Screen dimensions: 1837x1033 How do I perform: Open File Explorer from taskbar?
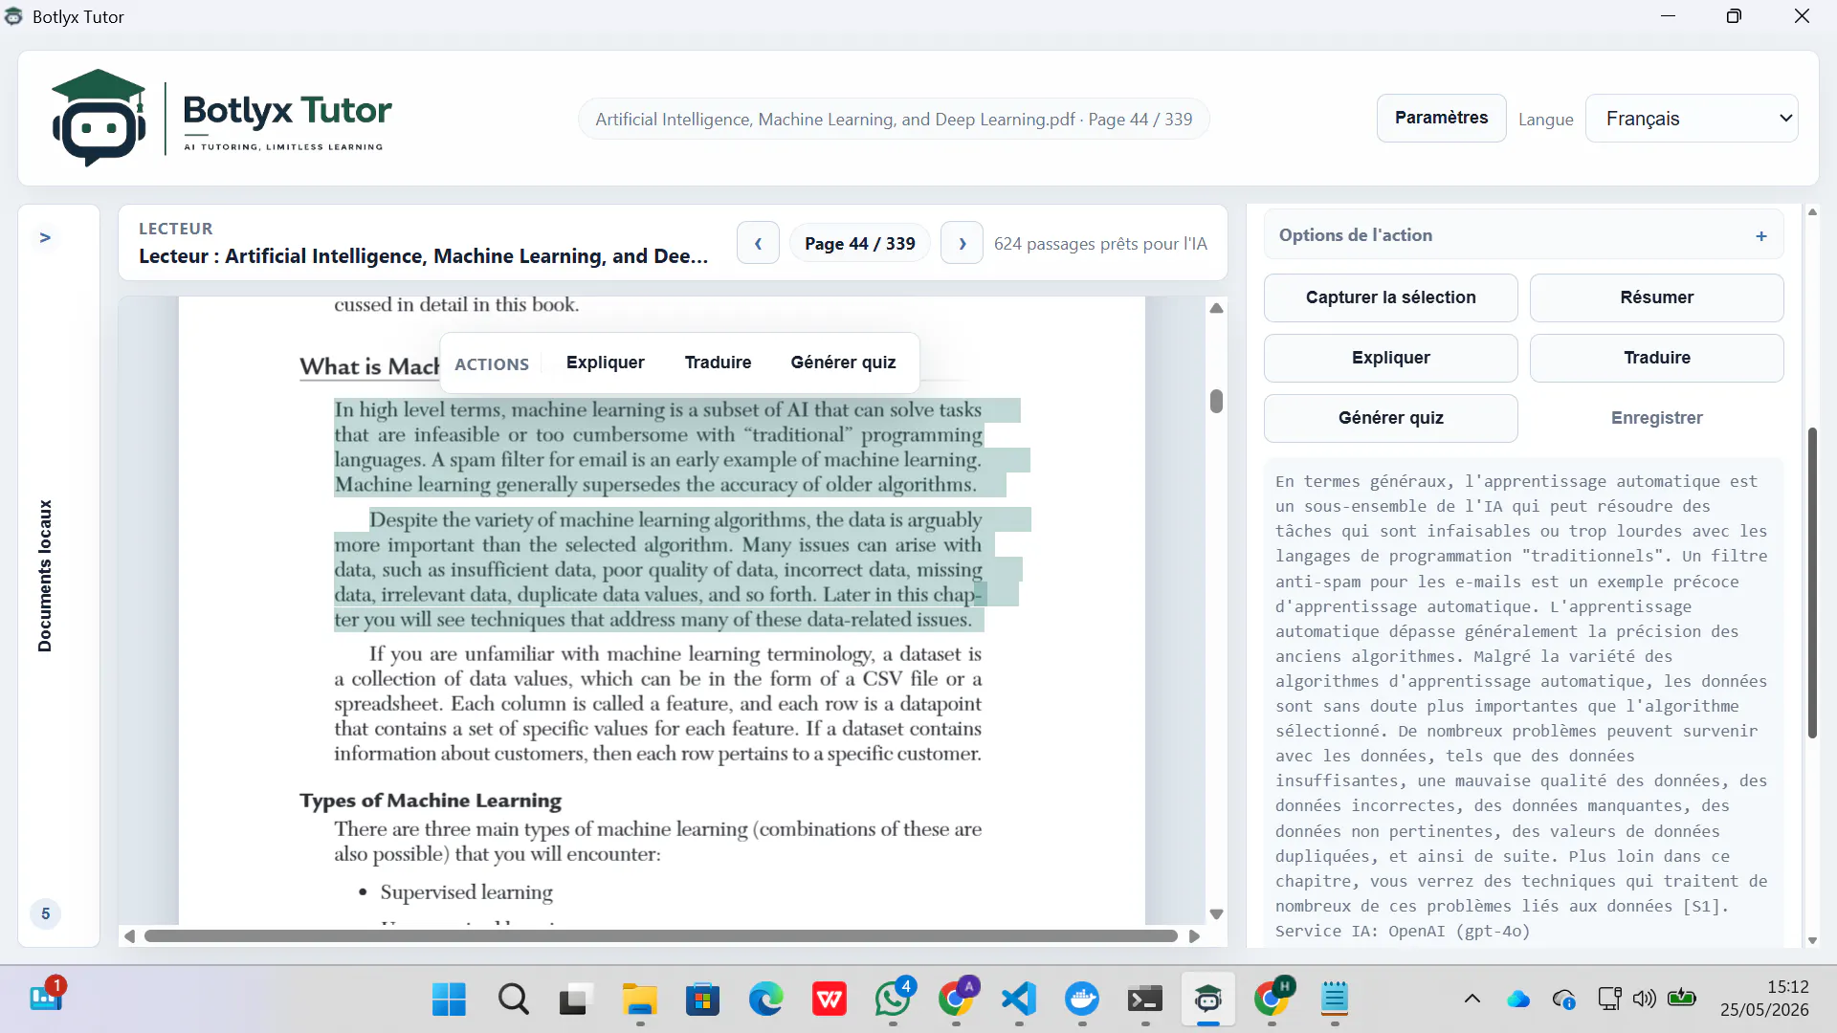(640, 1000)
